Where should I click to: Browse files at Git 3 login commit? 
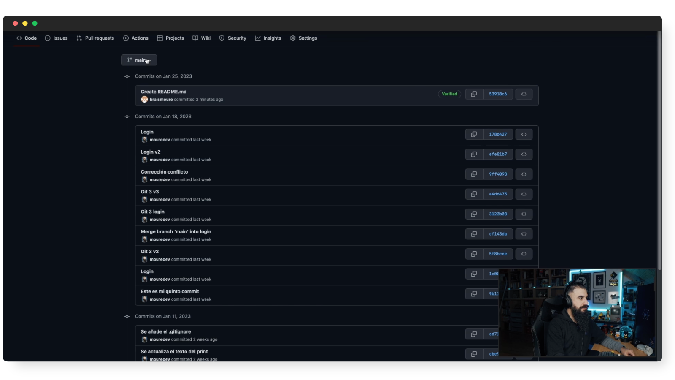pos(524,214)
